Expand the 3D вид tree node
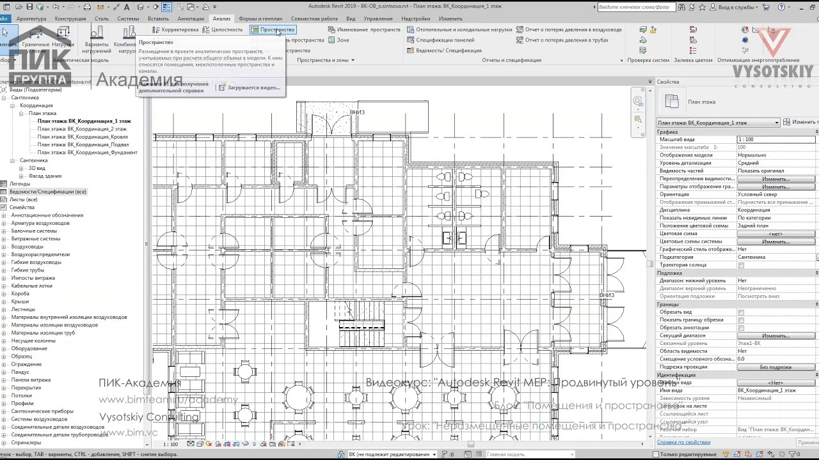This screenshot has width=819, height=460. tap(21, 169)
